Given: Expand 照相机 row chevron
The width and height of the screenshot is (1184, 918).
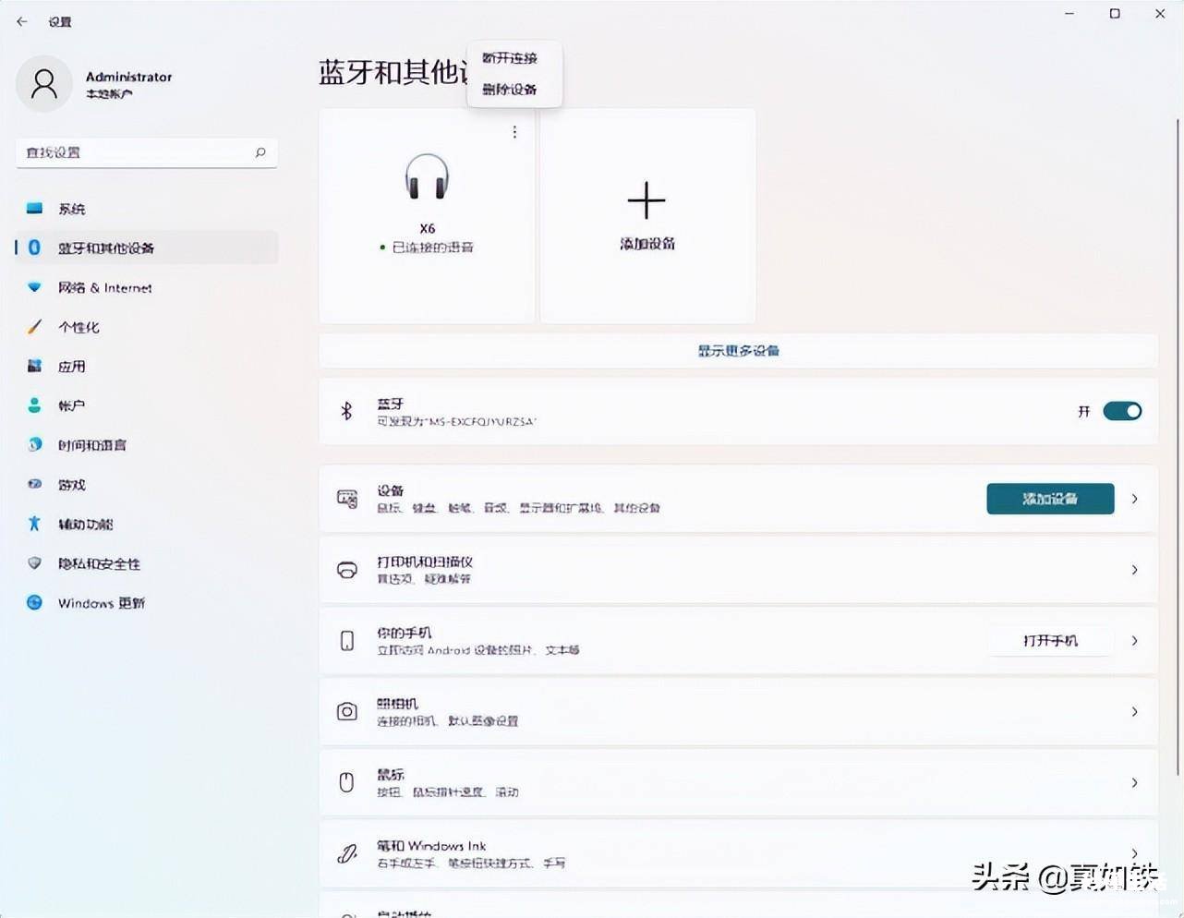Looking at the screenshot, I should pyautogui.click(x=1134, y=711).
